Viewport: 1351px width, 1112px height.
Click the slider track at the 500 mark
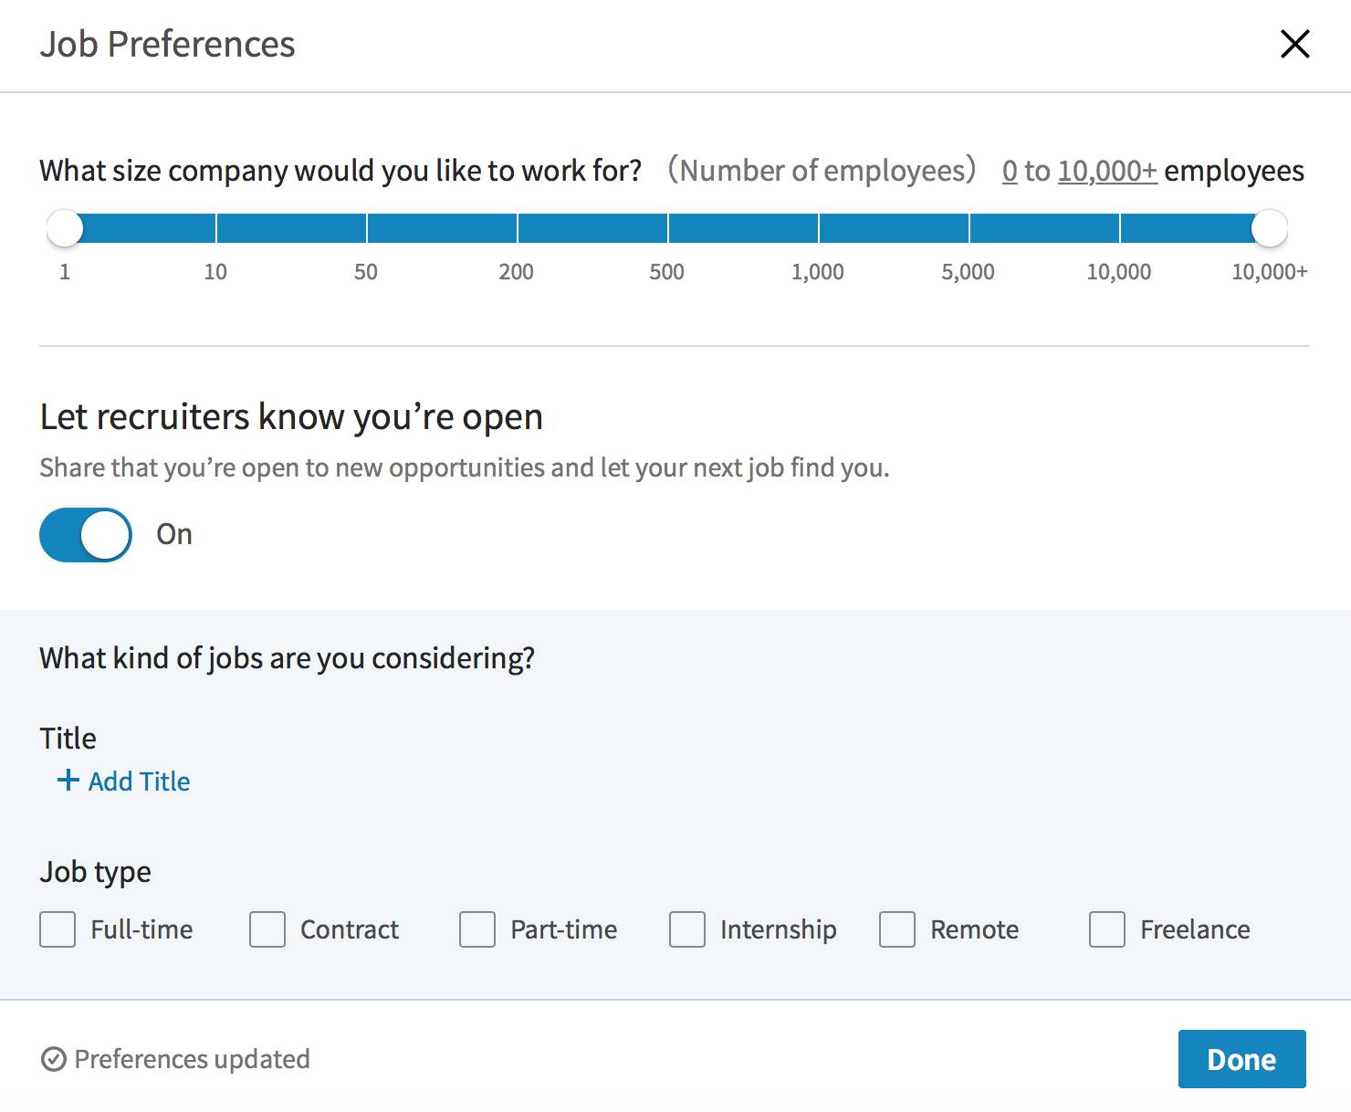coord(668,228)
